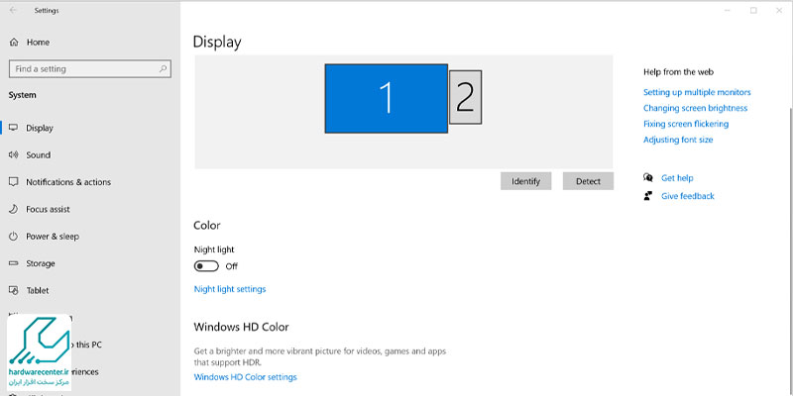Click the Get help link
The width and height of the screenshot is (793, 396).
(677, 178)
